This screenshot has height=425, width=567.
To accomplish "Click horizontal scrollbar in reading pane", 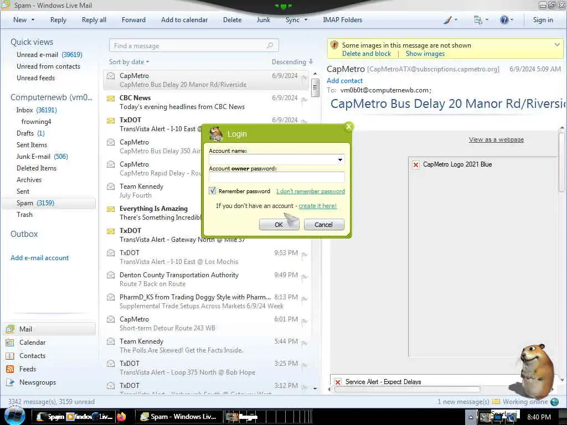I will pos(407,389).
